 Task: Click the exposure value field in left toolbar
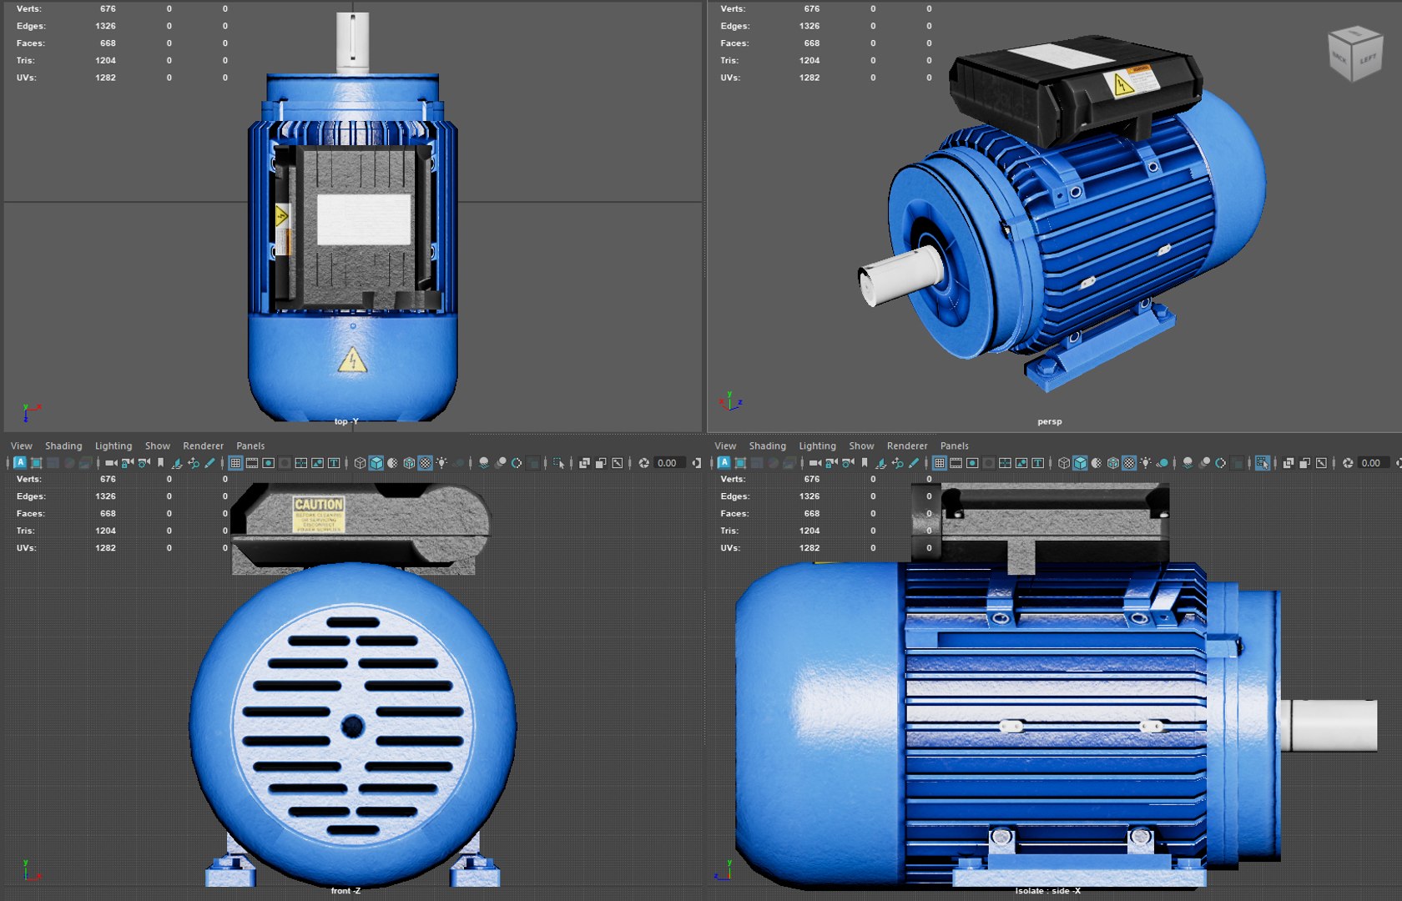coord(668,463)
